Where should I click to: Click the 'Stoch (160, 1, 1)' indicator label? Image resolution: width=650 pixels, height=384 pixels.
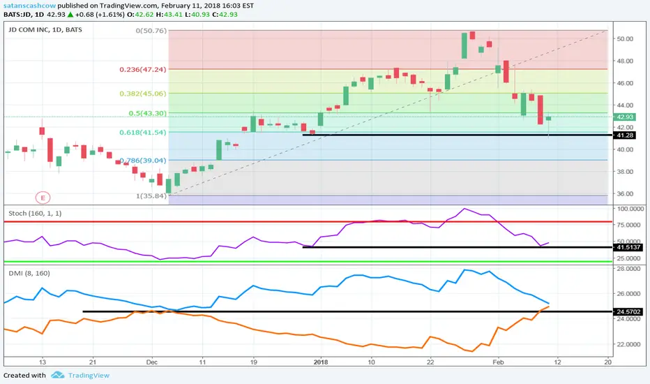[35, 213]
